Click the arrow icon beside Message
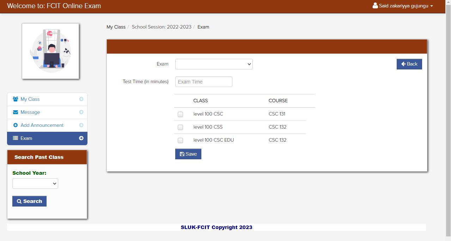 pos(81,112)
